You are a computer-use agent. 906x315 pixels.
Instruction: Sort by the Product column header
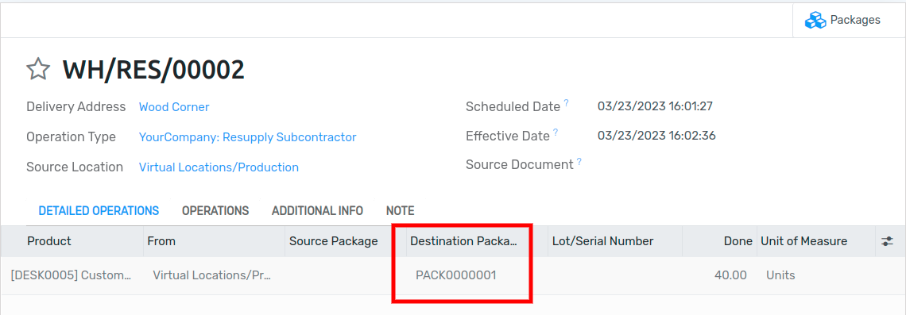click(x=72, y=241)
